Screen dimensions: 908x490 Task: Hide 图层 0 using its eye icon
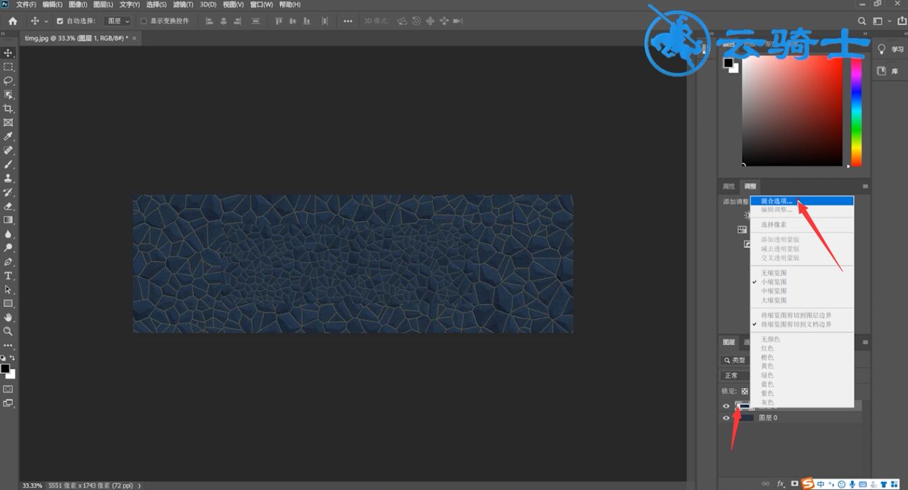tap(726, 418)
